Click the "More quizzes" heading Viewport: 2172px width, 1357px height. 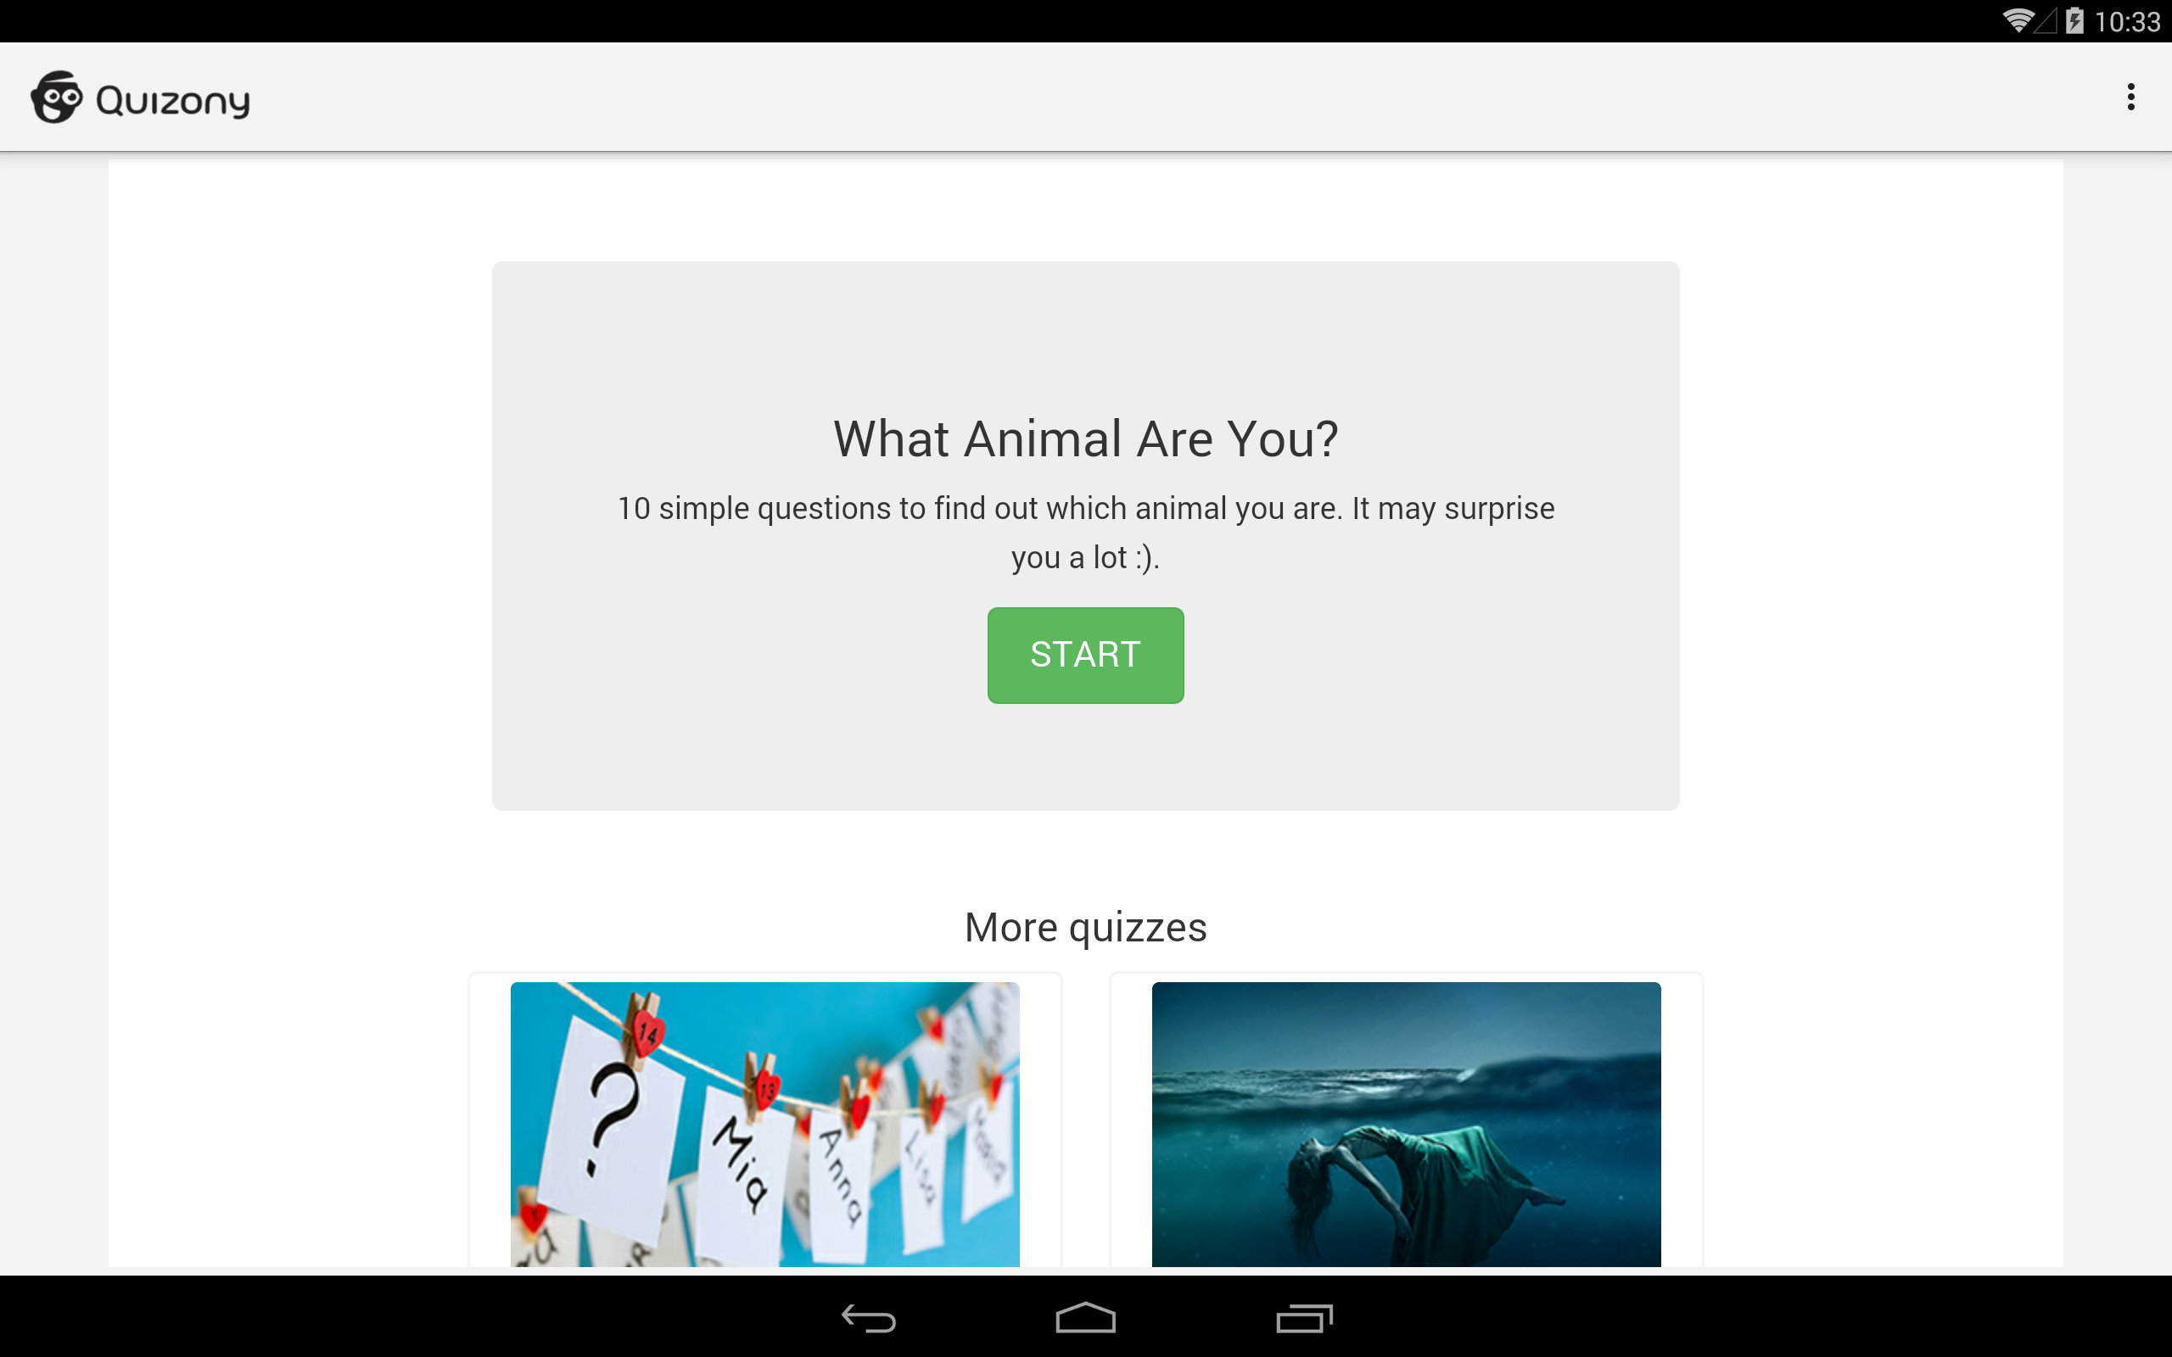1085,927
